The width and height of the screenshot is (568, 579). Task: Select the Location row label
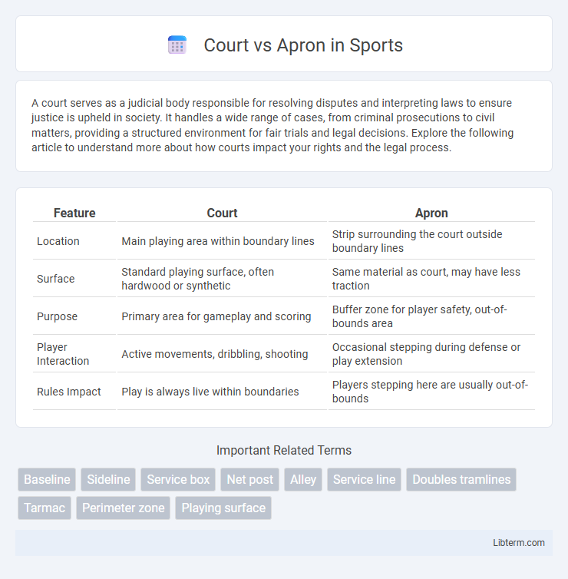(x=58, y=241)
